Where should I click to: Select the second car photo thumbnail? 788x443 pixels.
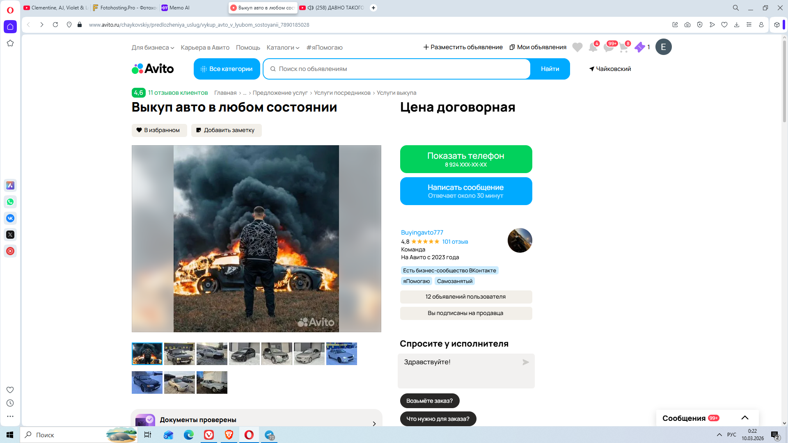(x=179, y=354)
